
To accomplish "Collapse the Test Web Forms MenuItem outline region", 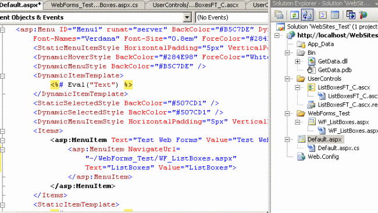I will click(2, 140).
